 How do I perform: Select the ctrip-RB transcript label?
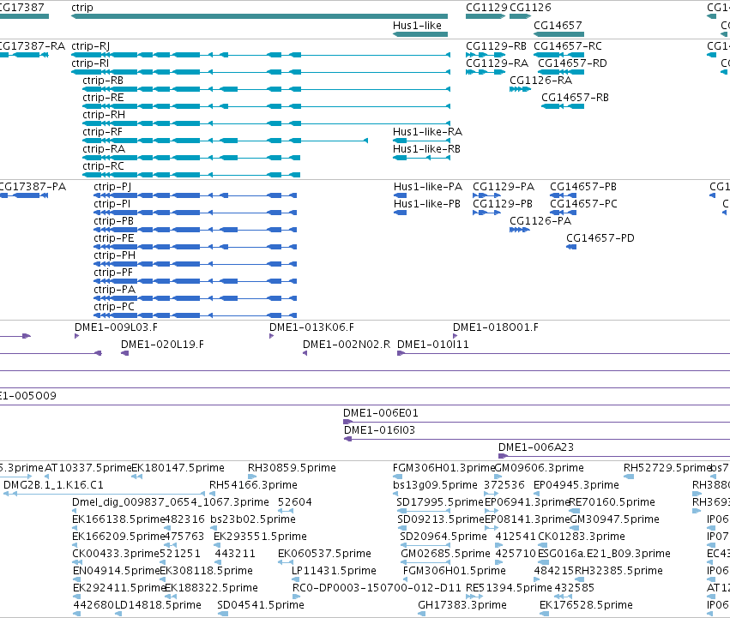click(103, 81)
